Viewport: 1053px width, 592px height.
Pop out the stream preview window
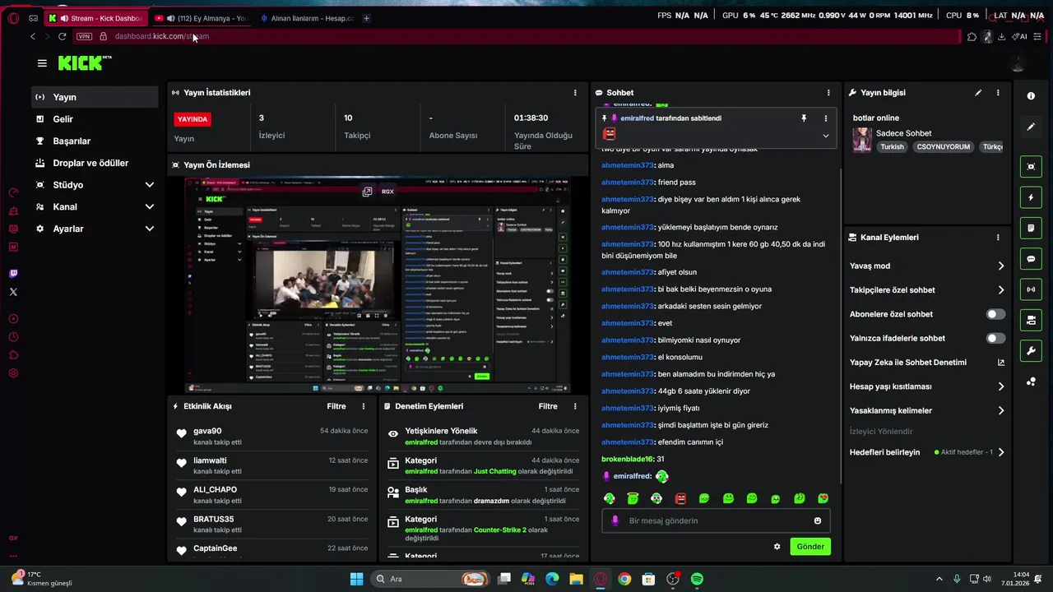[x=367, y=192]
